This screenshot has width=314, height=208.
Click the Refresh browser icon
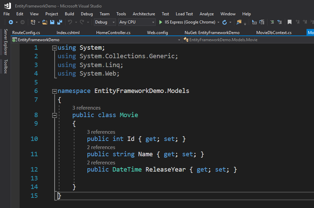tap(225, 22)
